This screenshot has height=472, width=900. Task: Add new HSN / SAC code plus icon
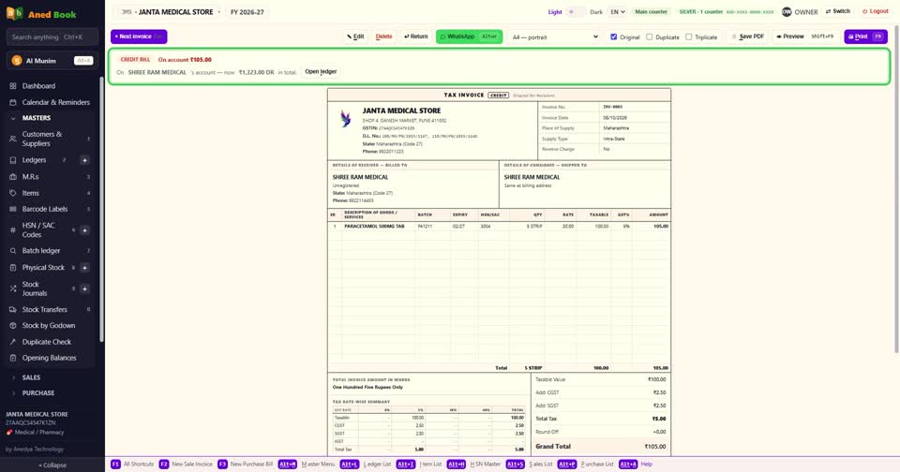coord(84,230)
